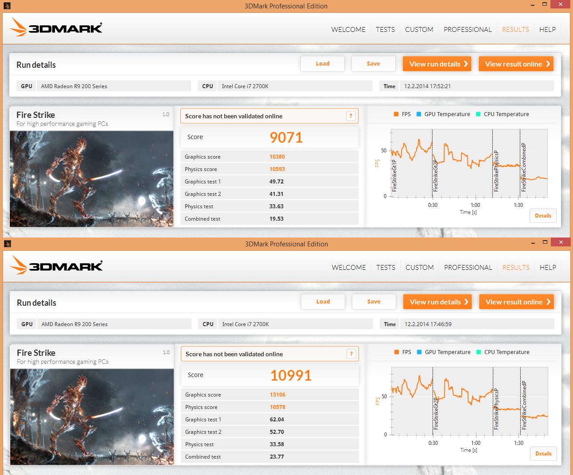Image resolution: width=573 pixels, height=475 pixels.
Task: Select Physics test value 33.63
Action: [x=277, y=206]
